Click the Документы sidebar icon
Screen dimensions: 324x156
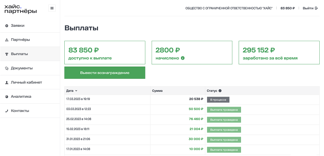point(7,68)
